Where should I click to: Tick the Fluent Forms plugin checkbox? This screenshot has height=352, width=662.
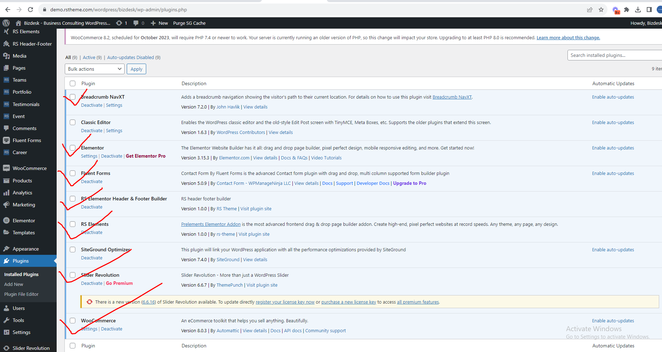click(73, 173)
